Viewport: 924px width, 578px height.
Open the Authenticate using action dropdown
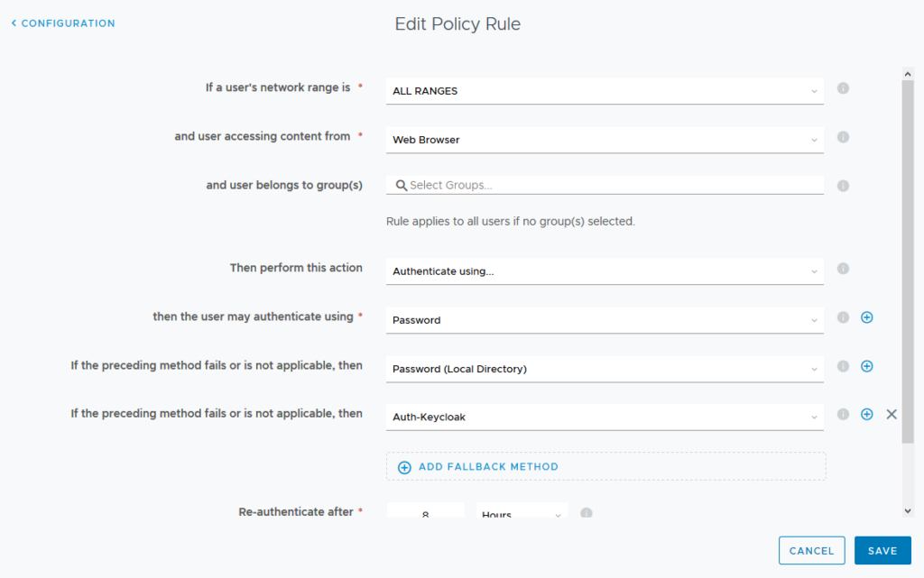pos(605,271)
